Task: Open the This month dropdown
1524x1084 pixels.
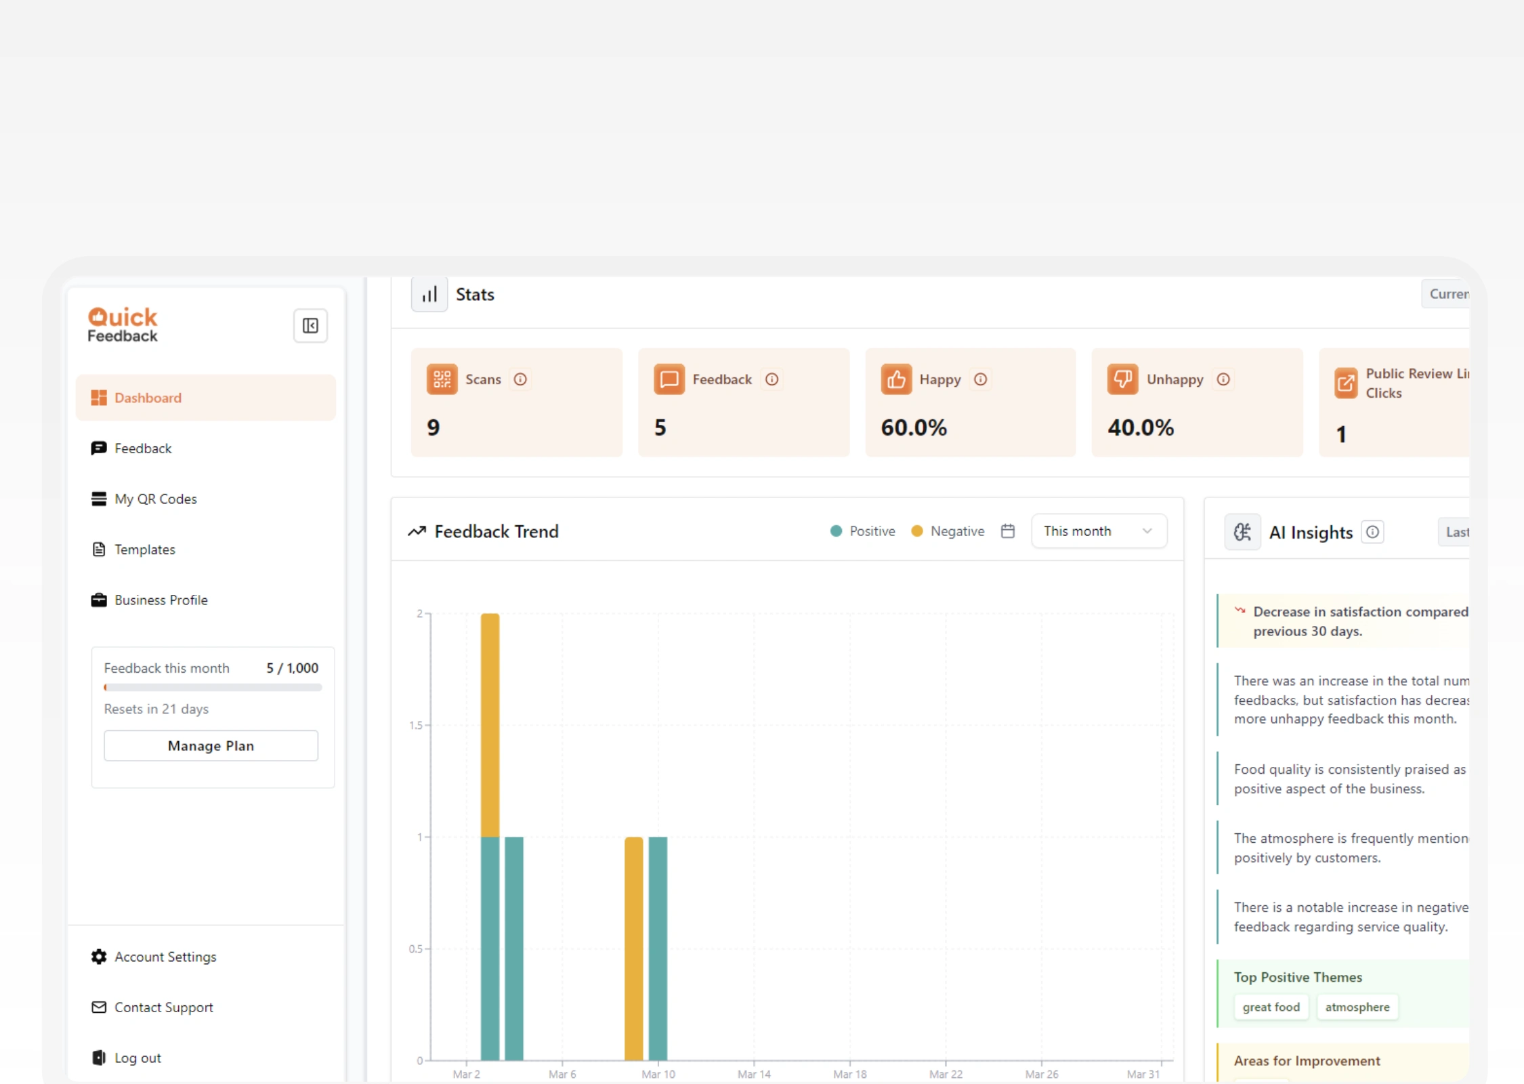Action: [x=1098, y=531]
